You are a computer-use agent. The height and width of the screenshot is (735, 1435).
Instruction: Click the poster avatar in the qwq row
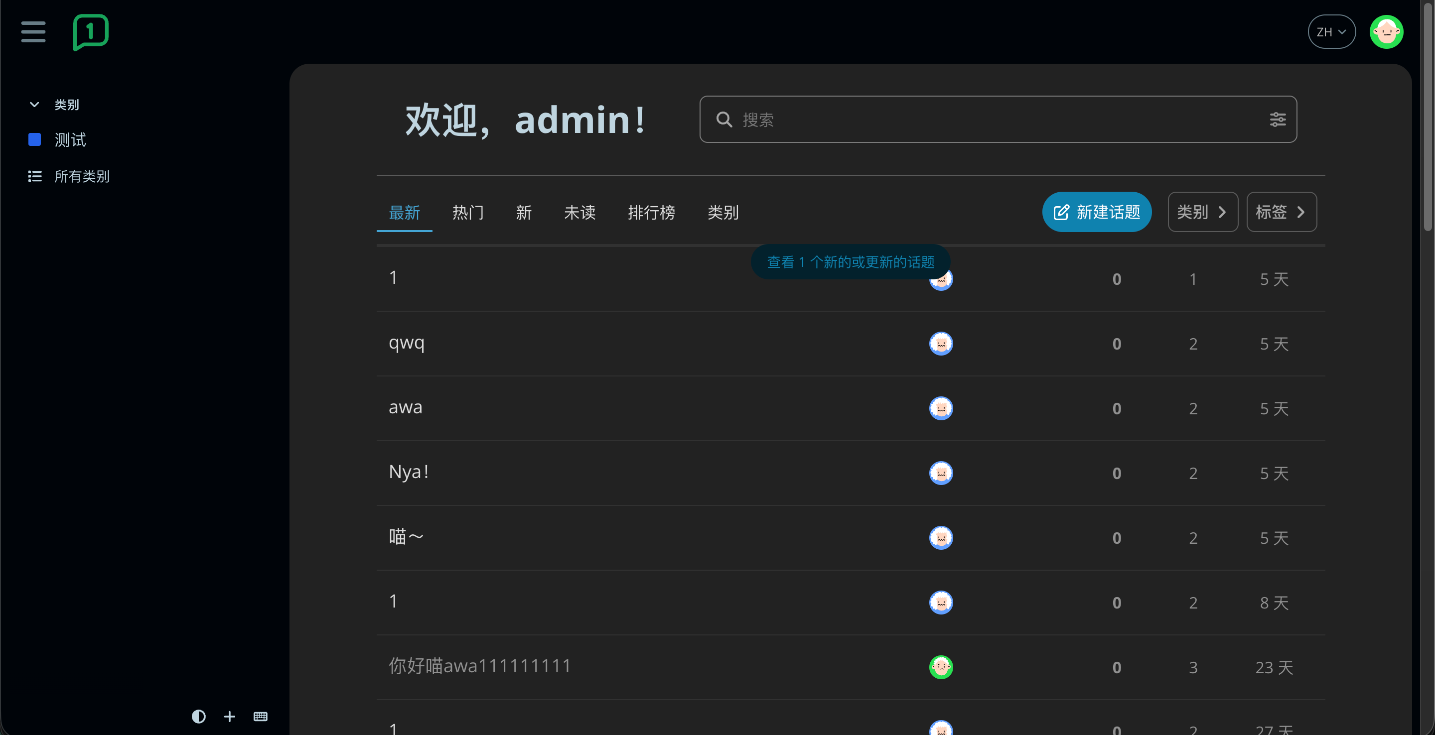tap(941, 344)
